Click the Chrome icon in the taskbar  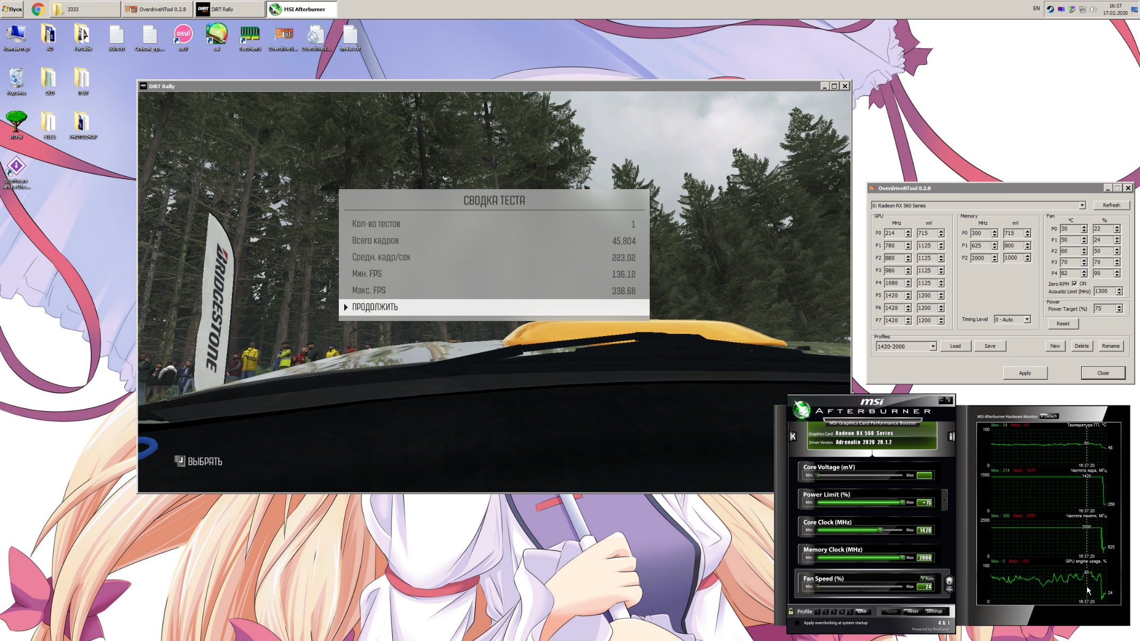click(37, 9)
